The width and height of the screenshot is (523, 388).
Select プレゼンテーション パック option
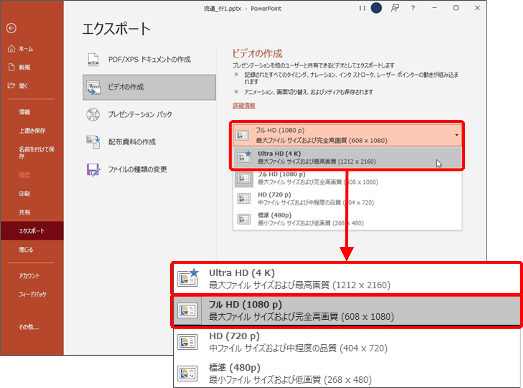[x=149, y=114]
